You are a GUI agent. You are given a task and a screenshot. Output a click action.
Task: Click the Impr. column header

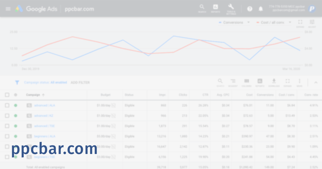[x=162, y=95]
